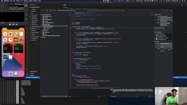Select App.js tab in VS Code

[x=65, y=5]
